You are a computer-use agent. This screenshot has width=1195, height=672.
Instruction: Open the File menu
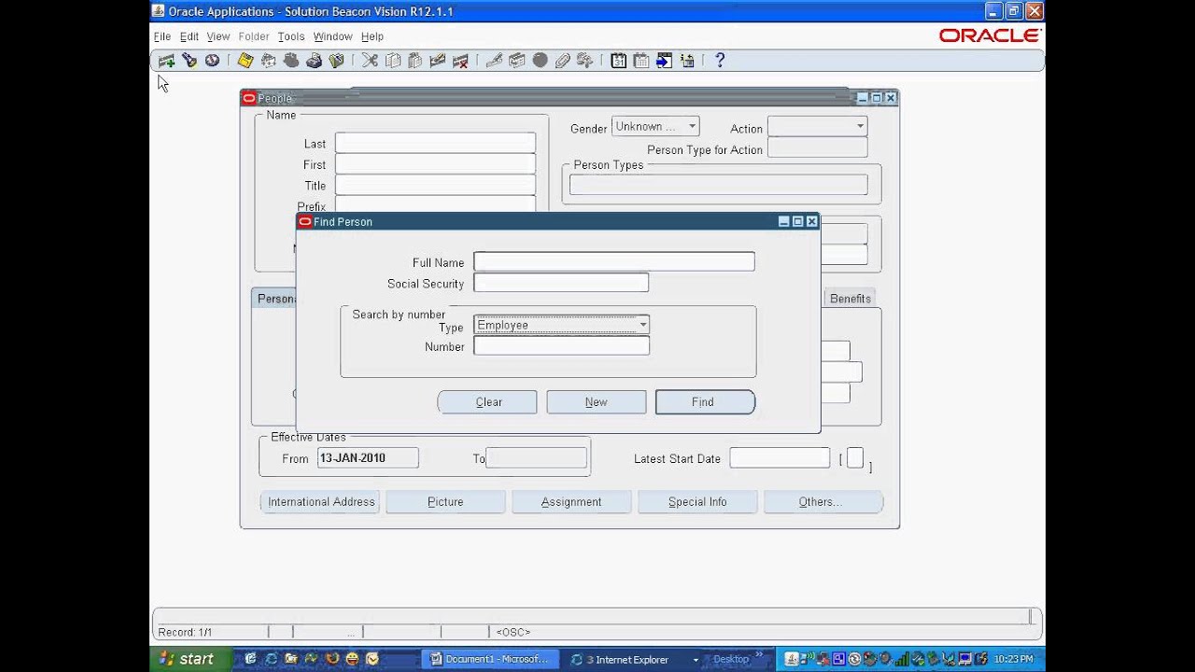(162, 36)
